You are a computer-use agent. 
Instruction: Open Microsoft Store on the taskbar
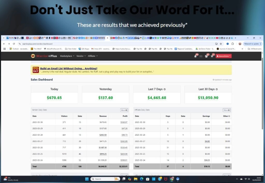pyautogui.click(x=148, y=179)
